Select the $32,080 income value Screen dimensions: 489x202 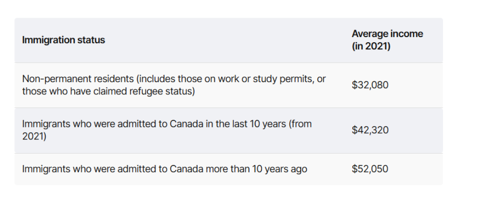[x=370, y=85]
